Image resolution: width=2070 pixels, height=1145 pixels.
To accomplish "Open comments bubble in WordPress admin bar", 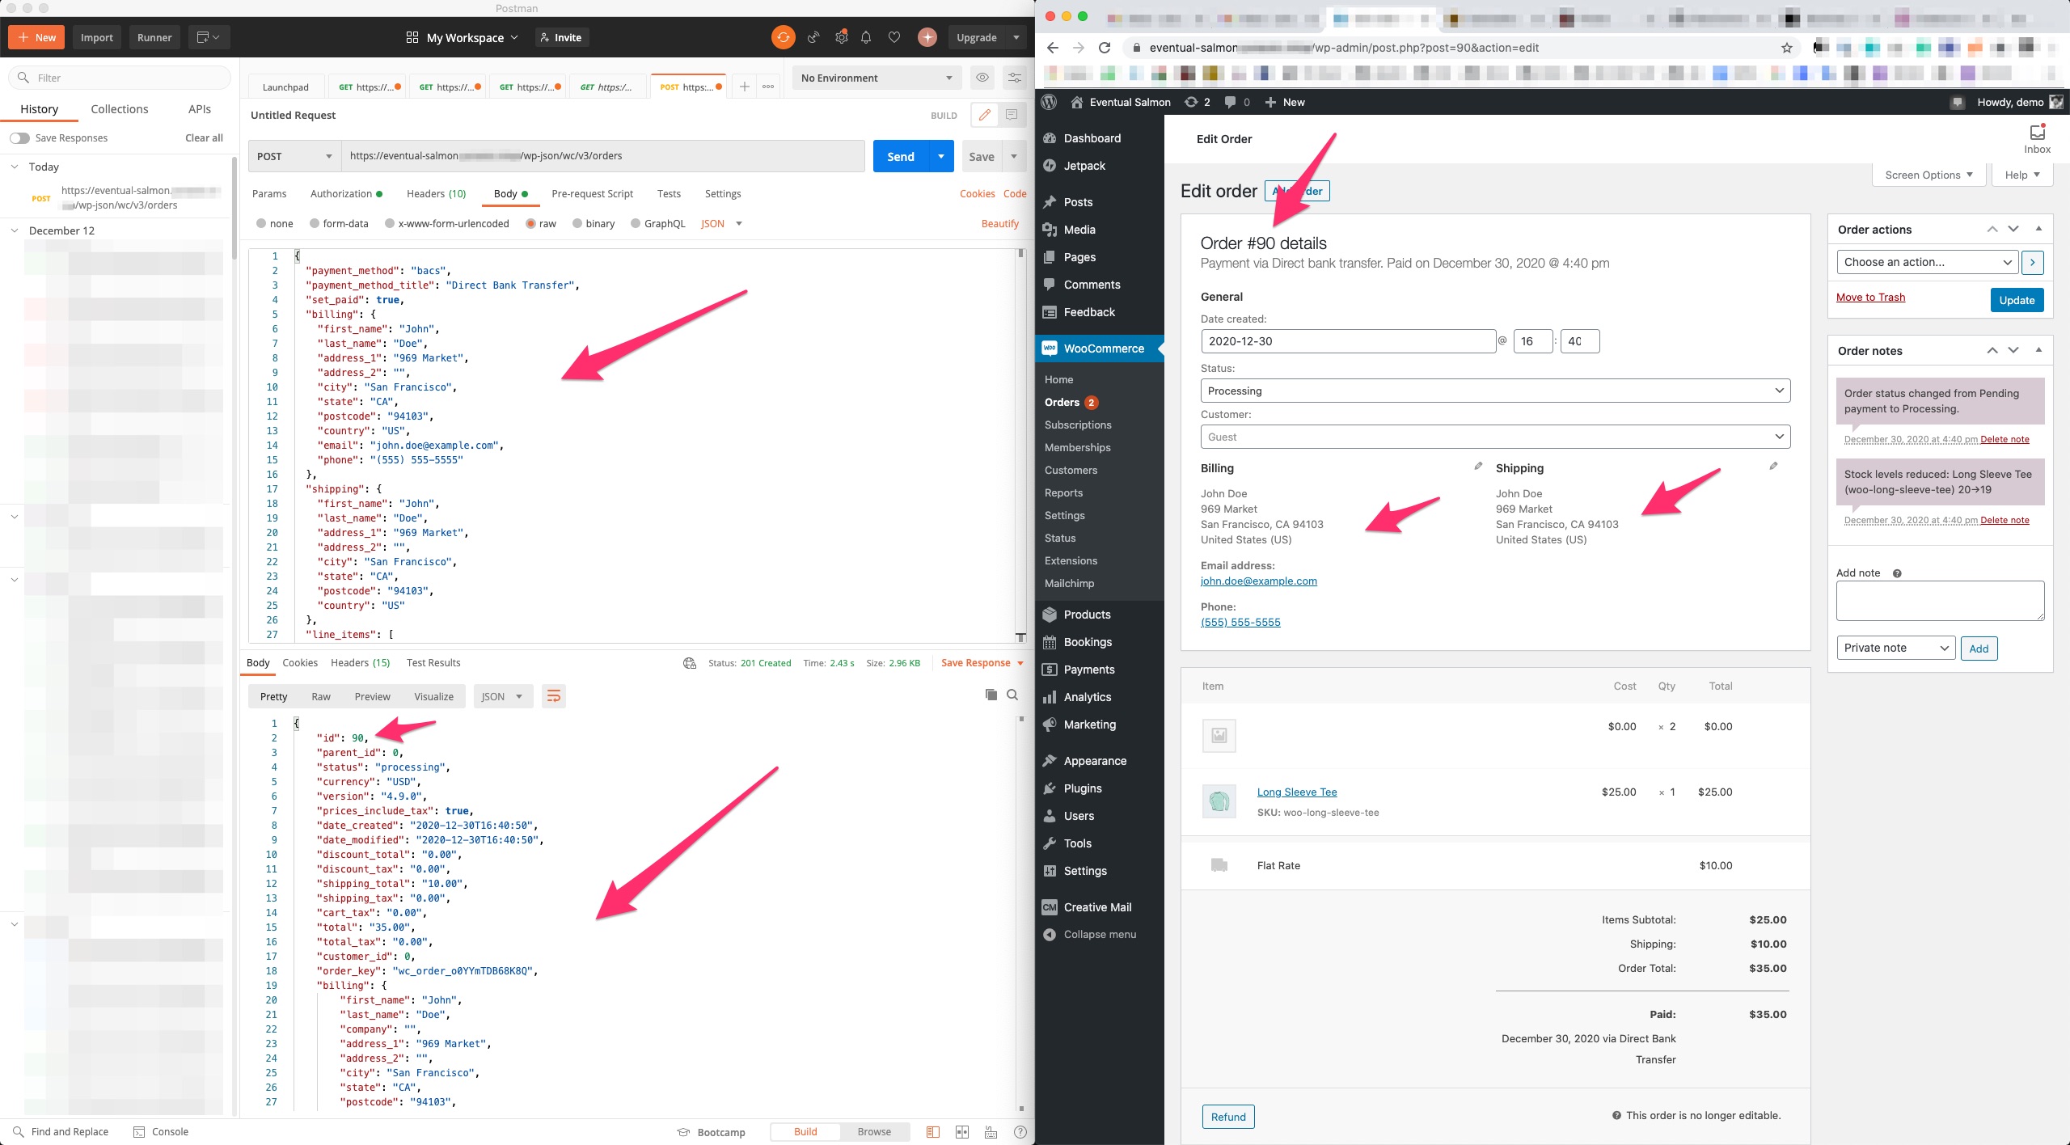I will click(x=1236, y=102).
